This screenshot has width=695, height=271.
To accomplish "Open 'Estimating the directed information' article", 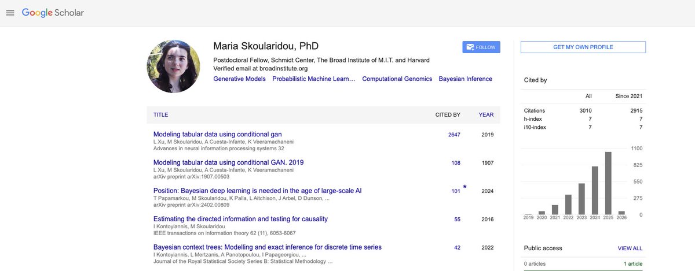I will click(x=240, y=218).
